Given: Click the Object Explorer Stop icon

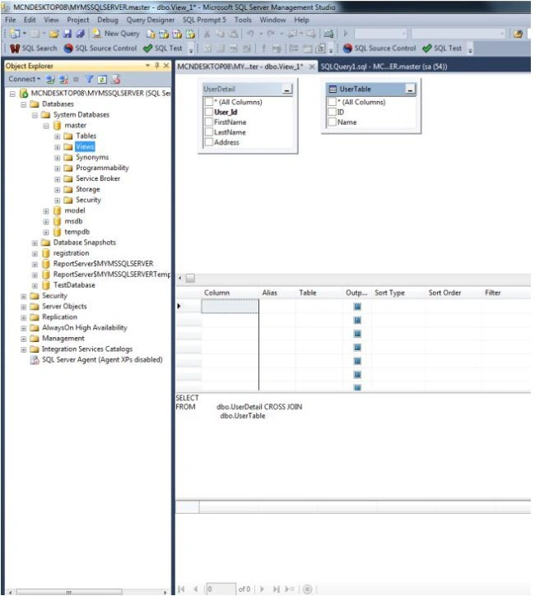Looking at the screenshot, I should pos(76,80).
